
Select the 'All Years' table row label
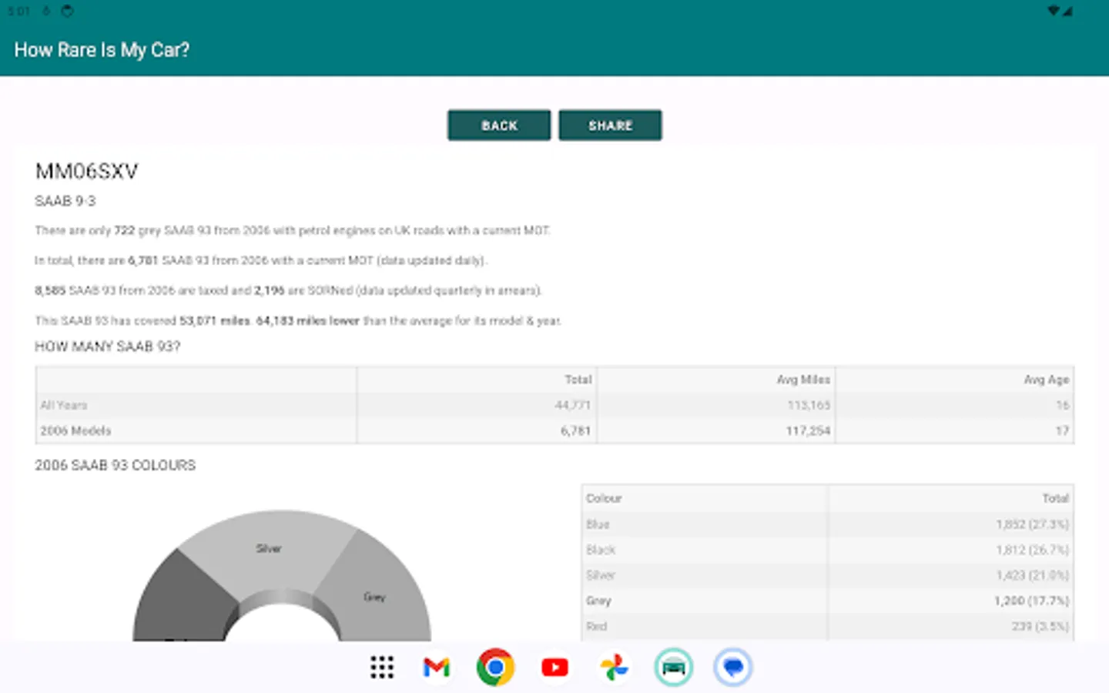pyautogui.click(x=64, y=405)
